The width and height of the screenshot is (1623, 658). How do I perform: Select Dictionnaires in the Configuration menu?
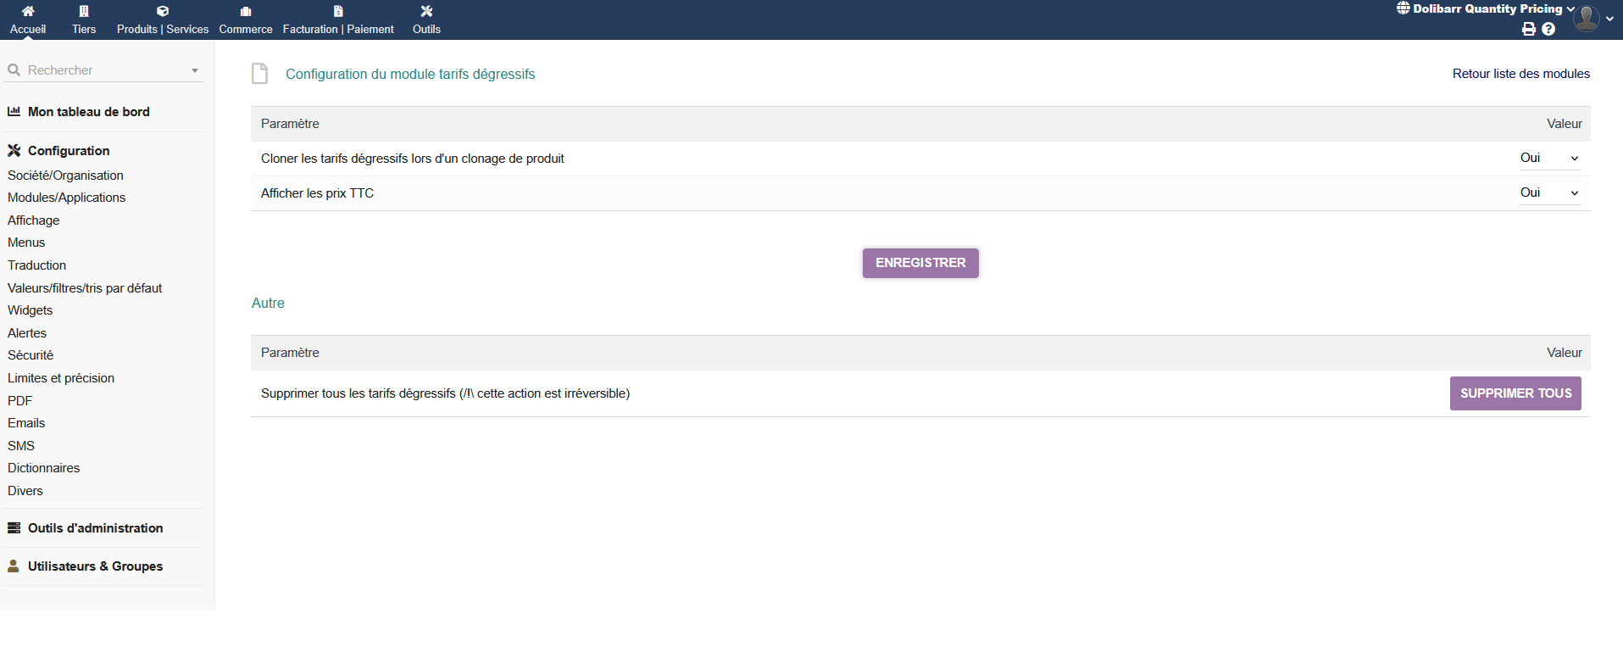click(43, 468)
